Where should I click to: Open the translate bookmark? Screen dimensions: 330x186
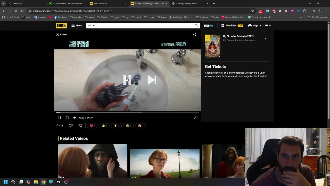tap(40, 17)
